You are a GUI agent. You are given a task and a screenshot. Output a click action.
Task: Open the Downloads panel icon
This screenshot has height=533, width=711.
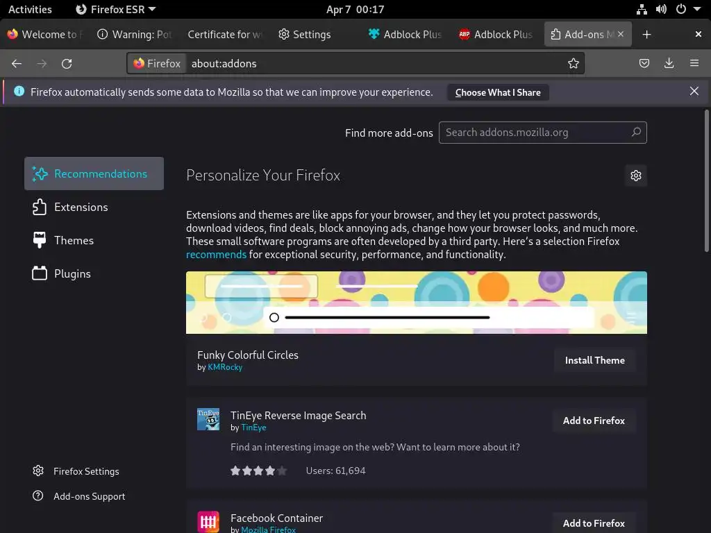coord(669,63)
